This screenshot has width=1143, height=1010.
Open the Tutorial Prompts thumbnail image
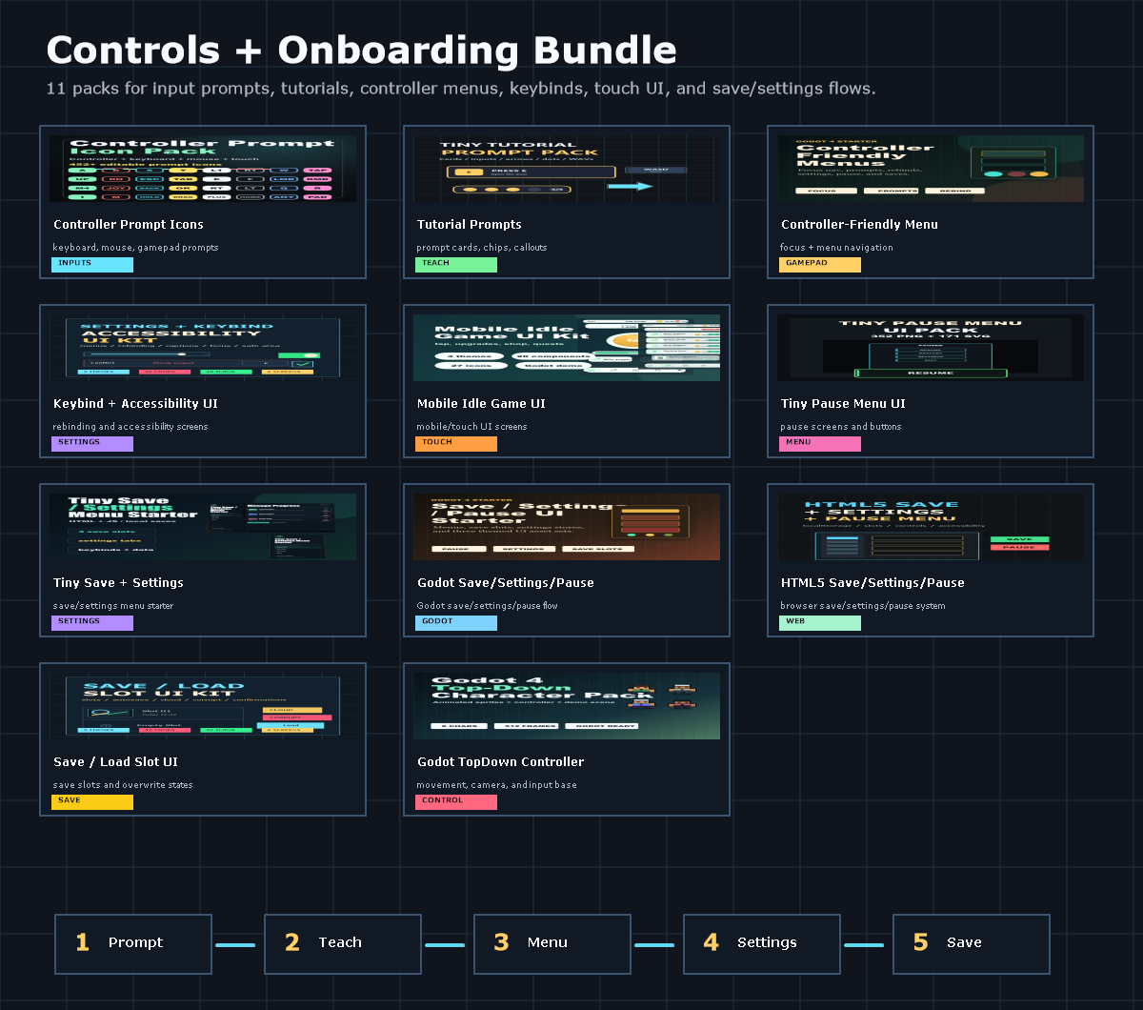click(567, 169)
